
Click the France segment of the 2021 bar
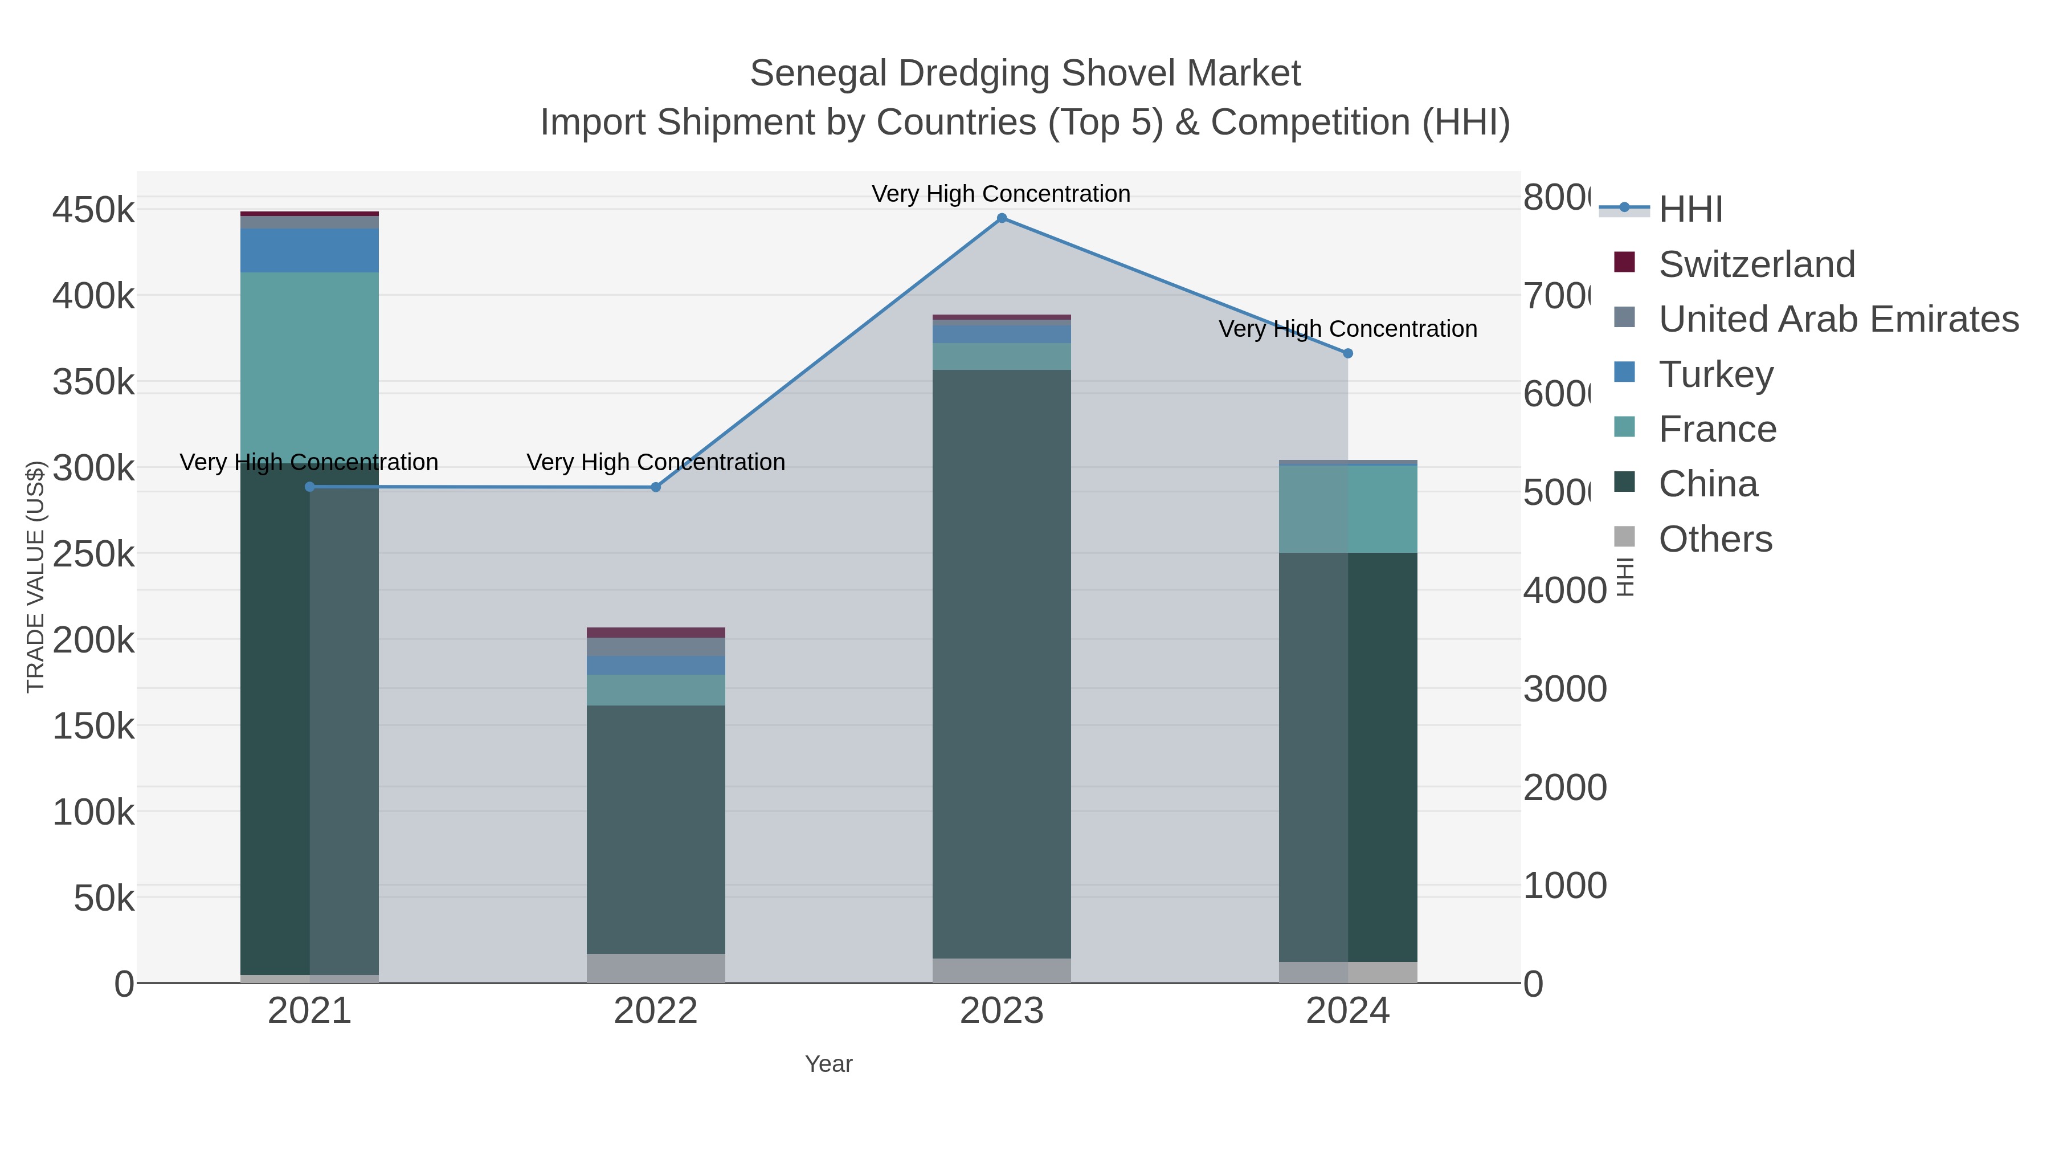(x=310, y=368)
